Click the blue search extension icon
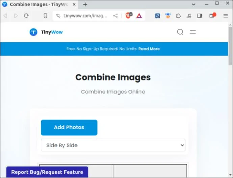233x178 pixels. coord(157,16)
